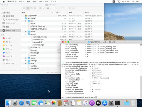The width and height of the screenshot is (142, 107).
Task: Collapse the NEUTRINO folder in Finder
Action: [23, 18]
